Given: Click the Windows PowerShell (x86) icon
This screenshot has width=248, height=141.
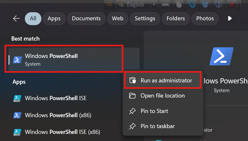Looking at the screenshot, I should (17, 115).
